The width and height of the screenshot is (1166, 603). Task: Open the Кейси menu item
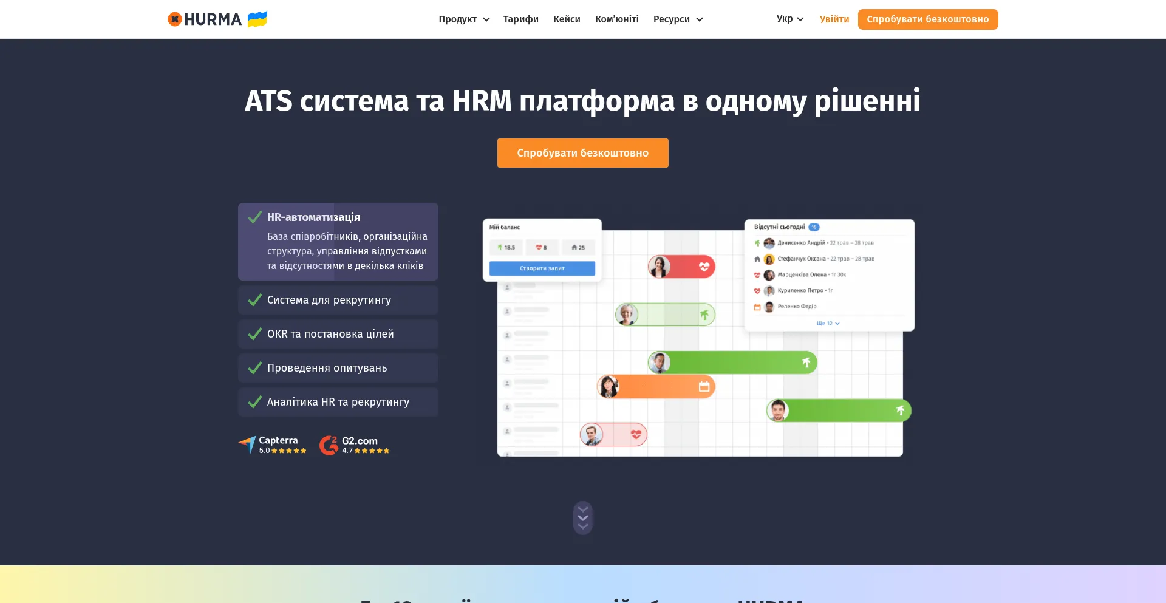tap(567, 19)
